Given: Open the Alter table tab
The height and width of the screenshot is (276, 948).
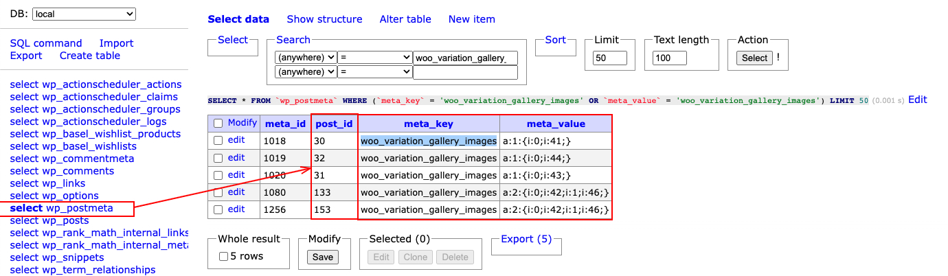Looking at the screenshot, I should [x=405, y=19].
